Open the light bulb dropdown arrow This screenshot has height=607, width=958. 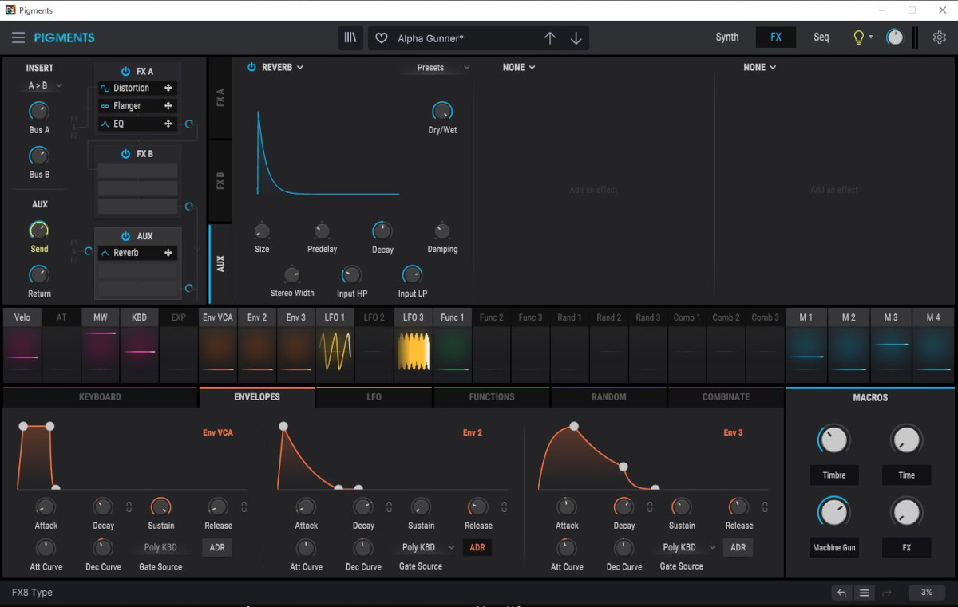point(871,37)
